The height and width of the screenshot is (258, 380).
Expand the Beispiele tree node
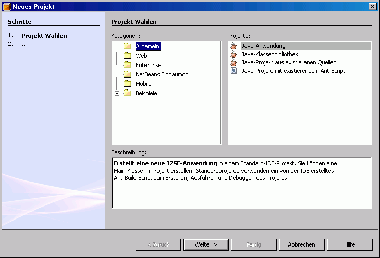117,93
